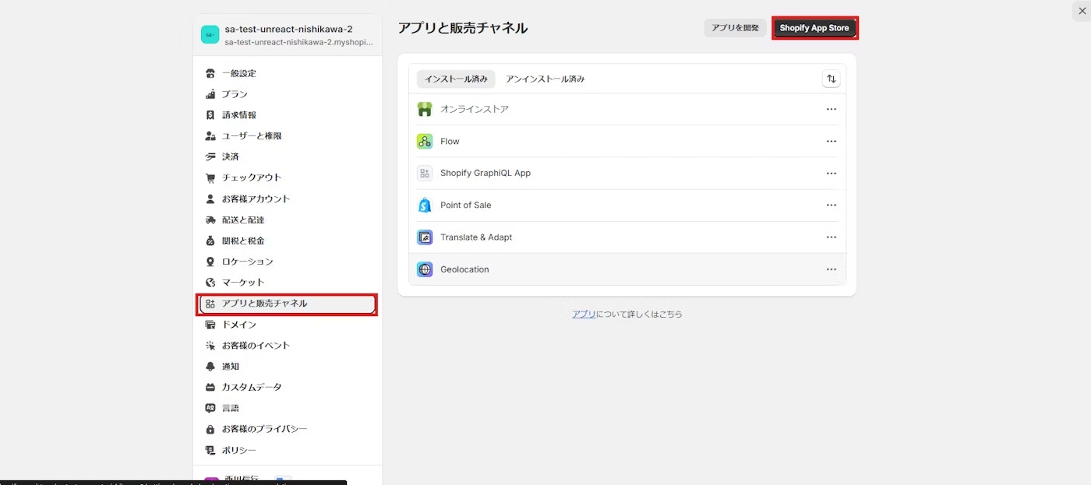The width and height of the screenshot is (1091, 485).
Task: Click the Geolocation app icon
Action: 425,269
